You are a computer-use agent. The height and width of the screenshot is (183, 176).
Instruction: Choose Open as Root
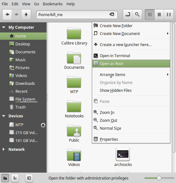pyautogui.click(x=131, y=64)
